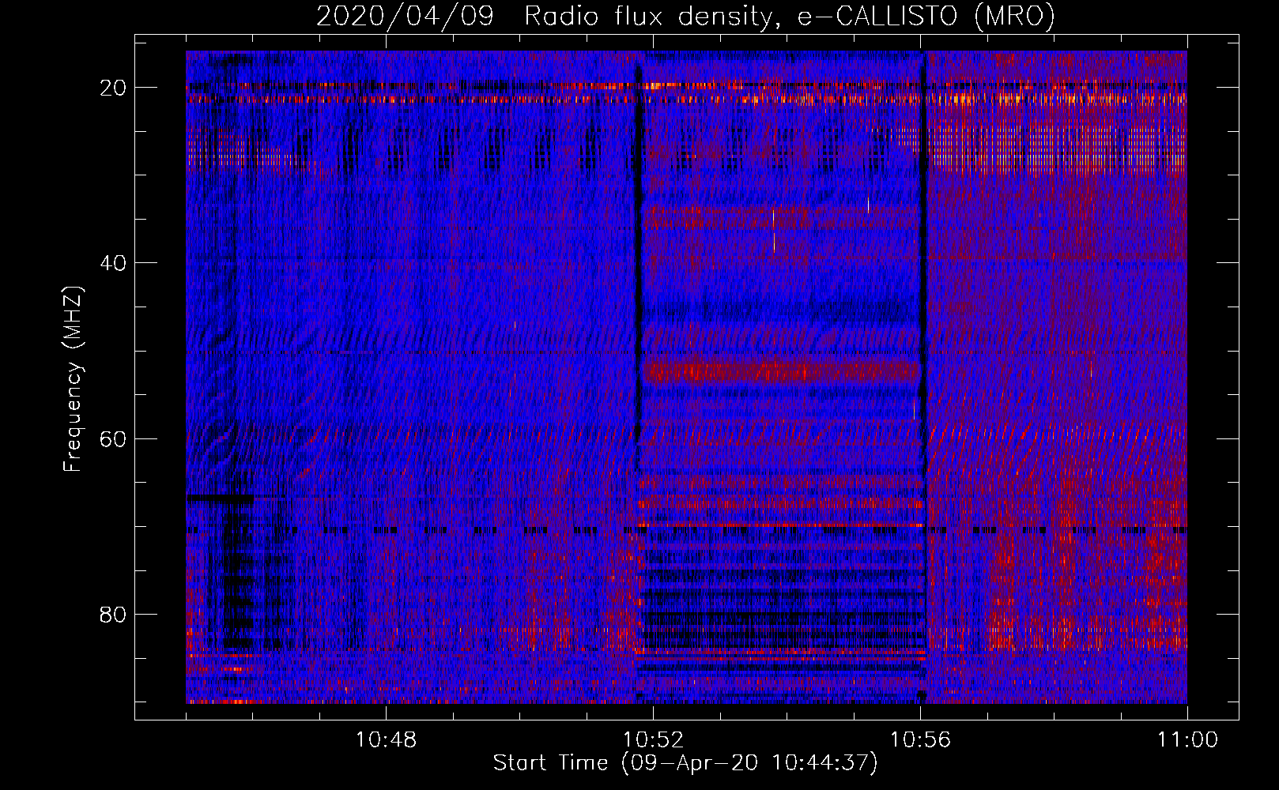The height and width of the screenshot is (790, 1279).
Task: Click the "60" frequency tick label
Action: [113, 438]
